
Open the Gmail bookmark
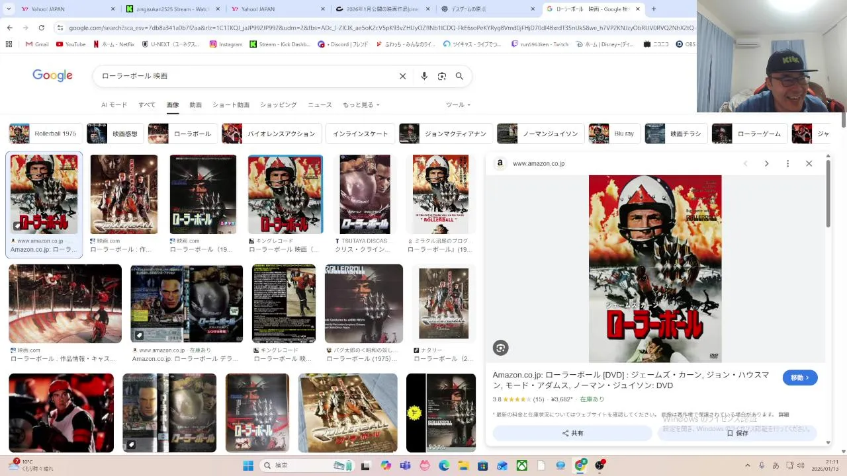[37, 44]
